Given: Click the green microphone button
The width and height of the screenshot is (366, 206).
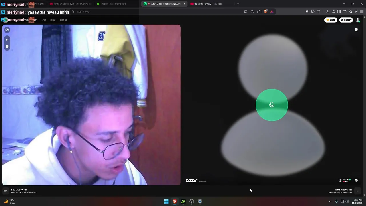Looking at the screenshot, I should click(x=272, y=105).
